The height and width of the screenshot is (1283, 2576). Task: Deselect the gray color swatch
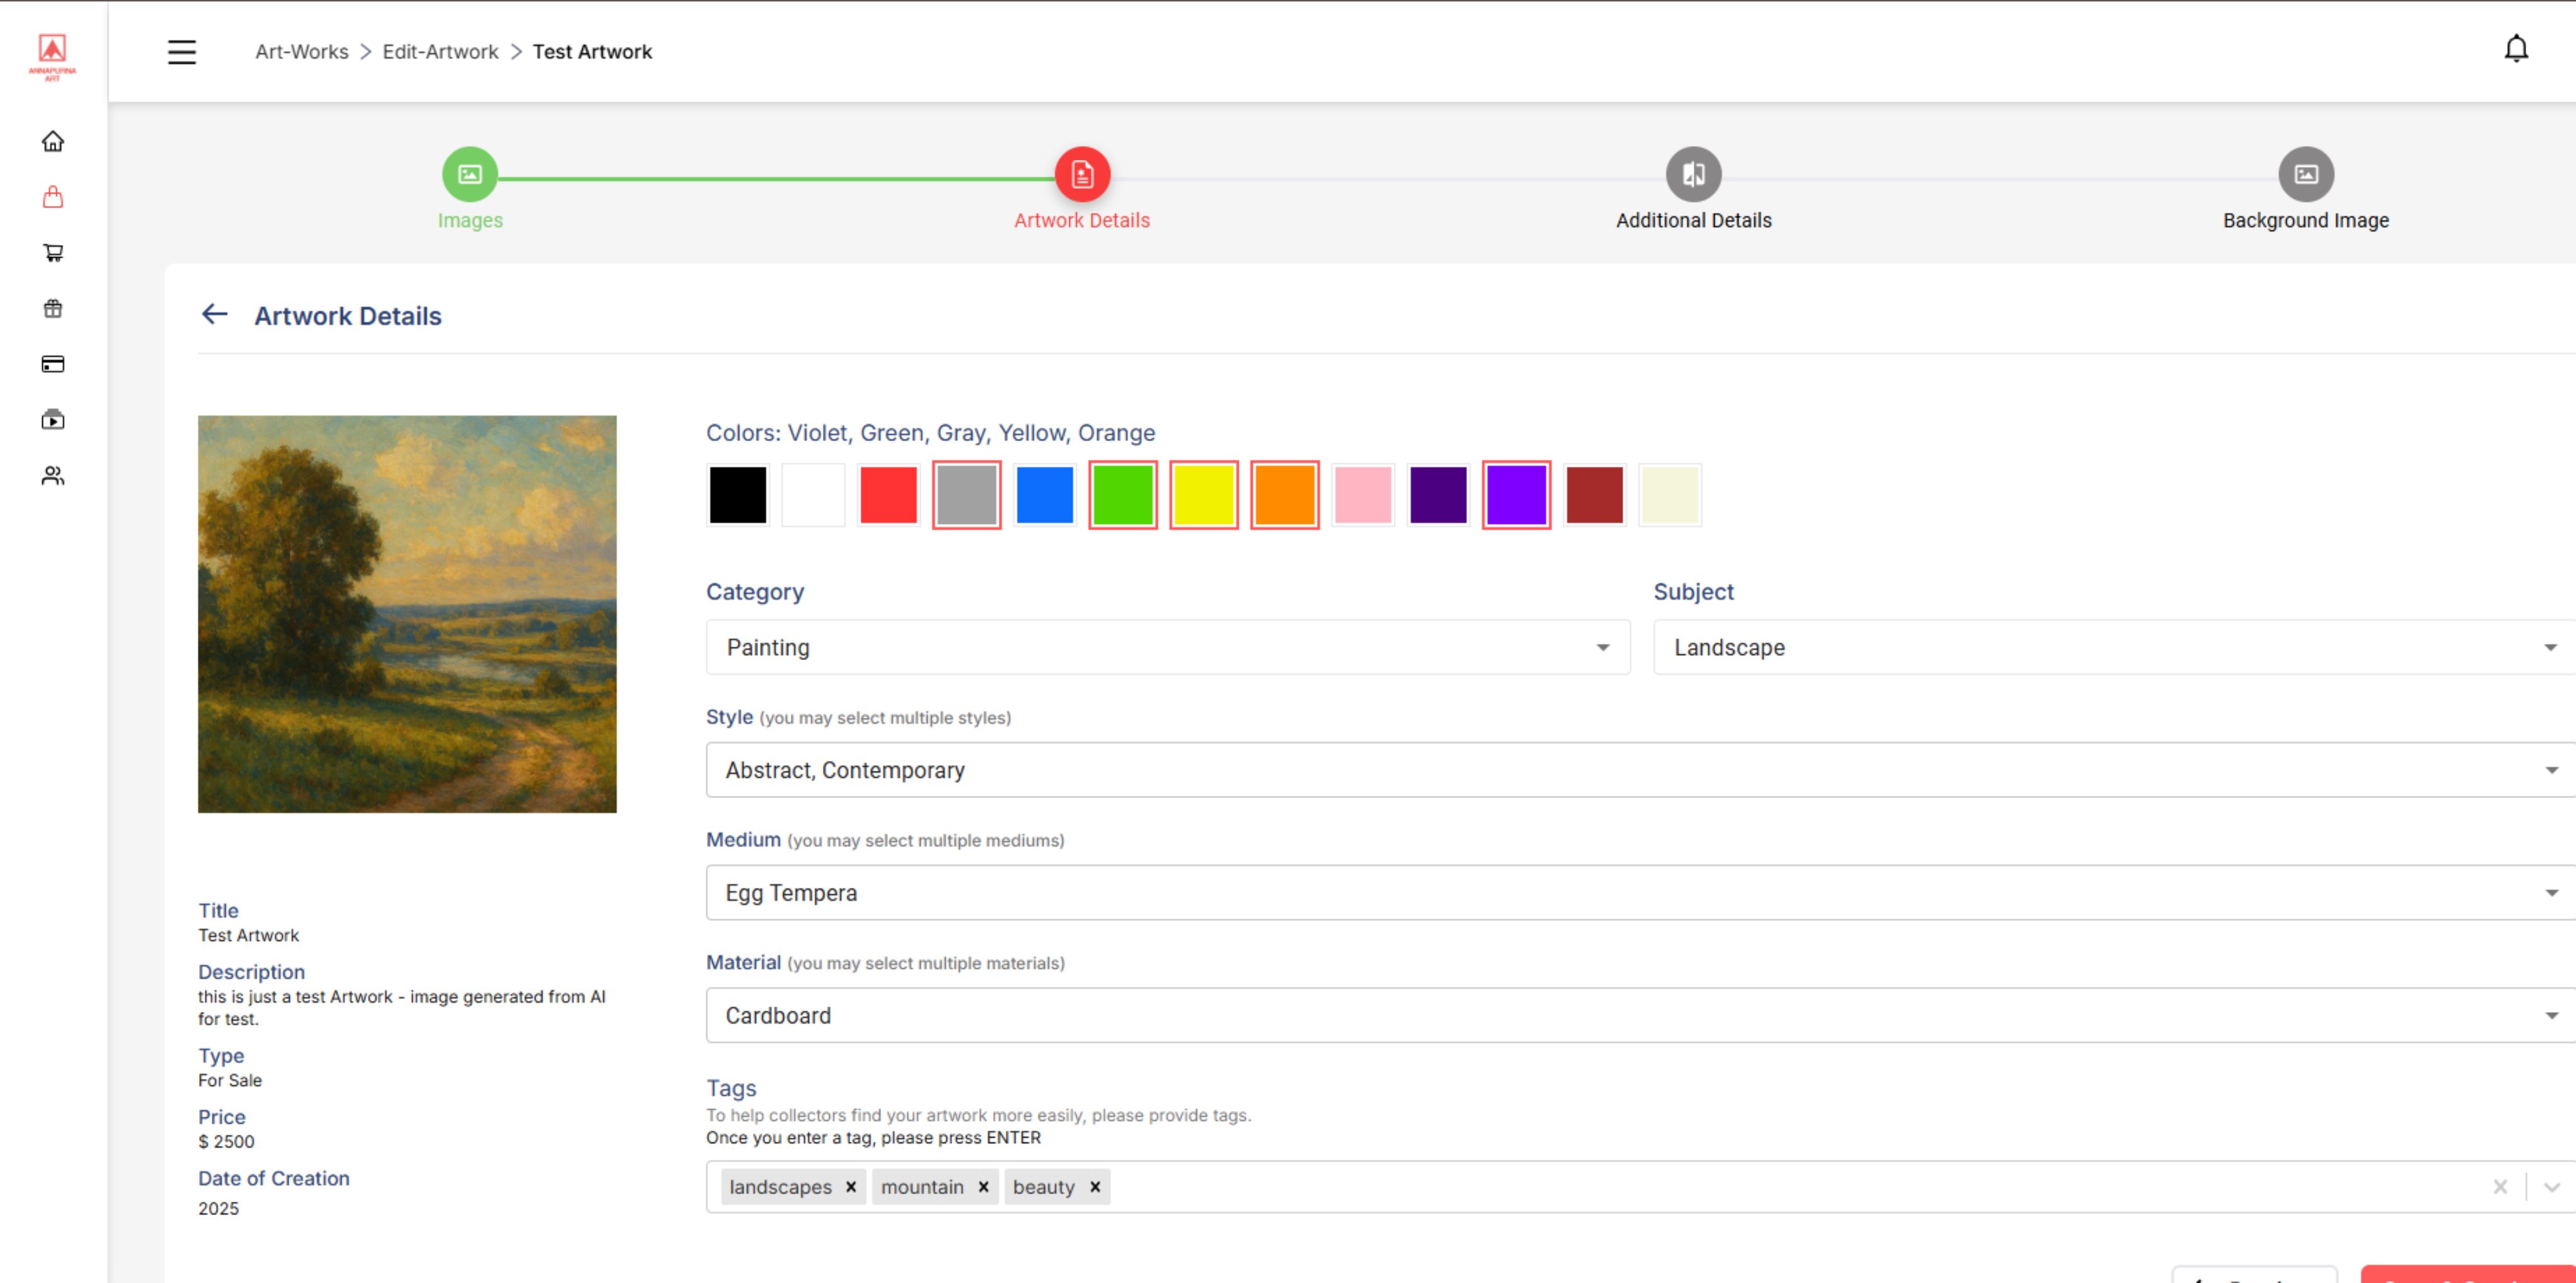pyautogui.click(x=967, y=494)
